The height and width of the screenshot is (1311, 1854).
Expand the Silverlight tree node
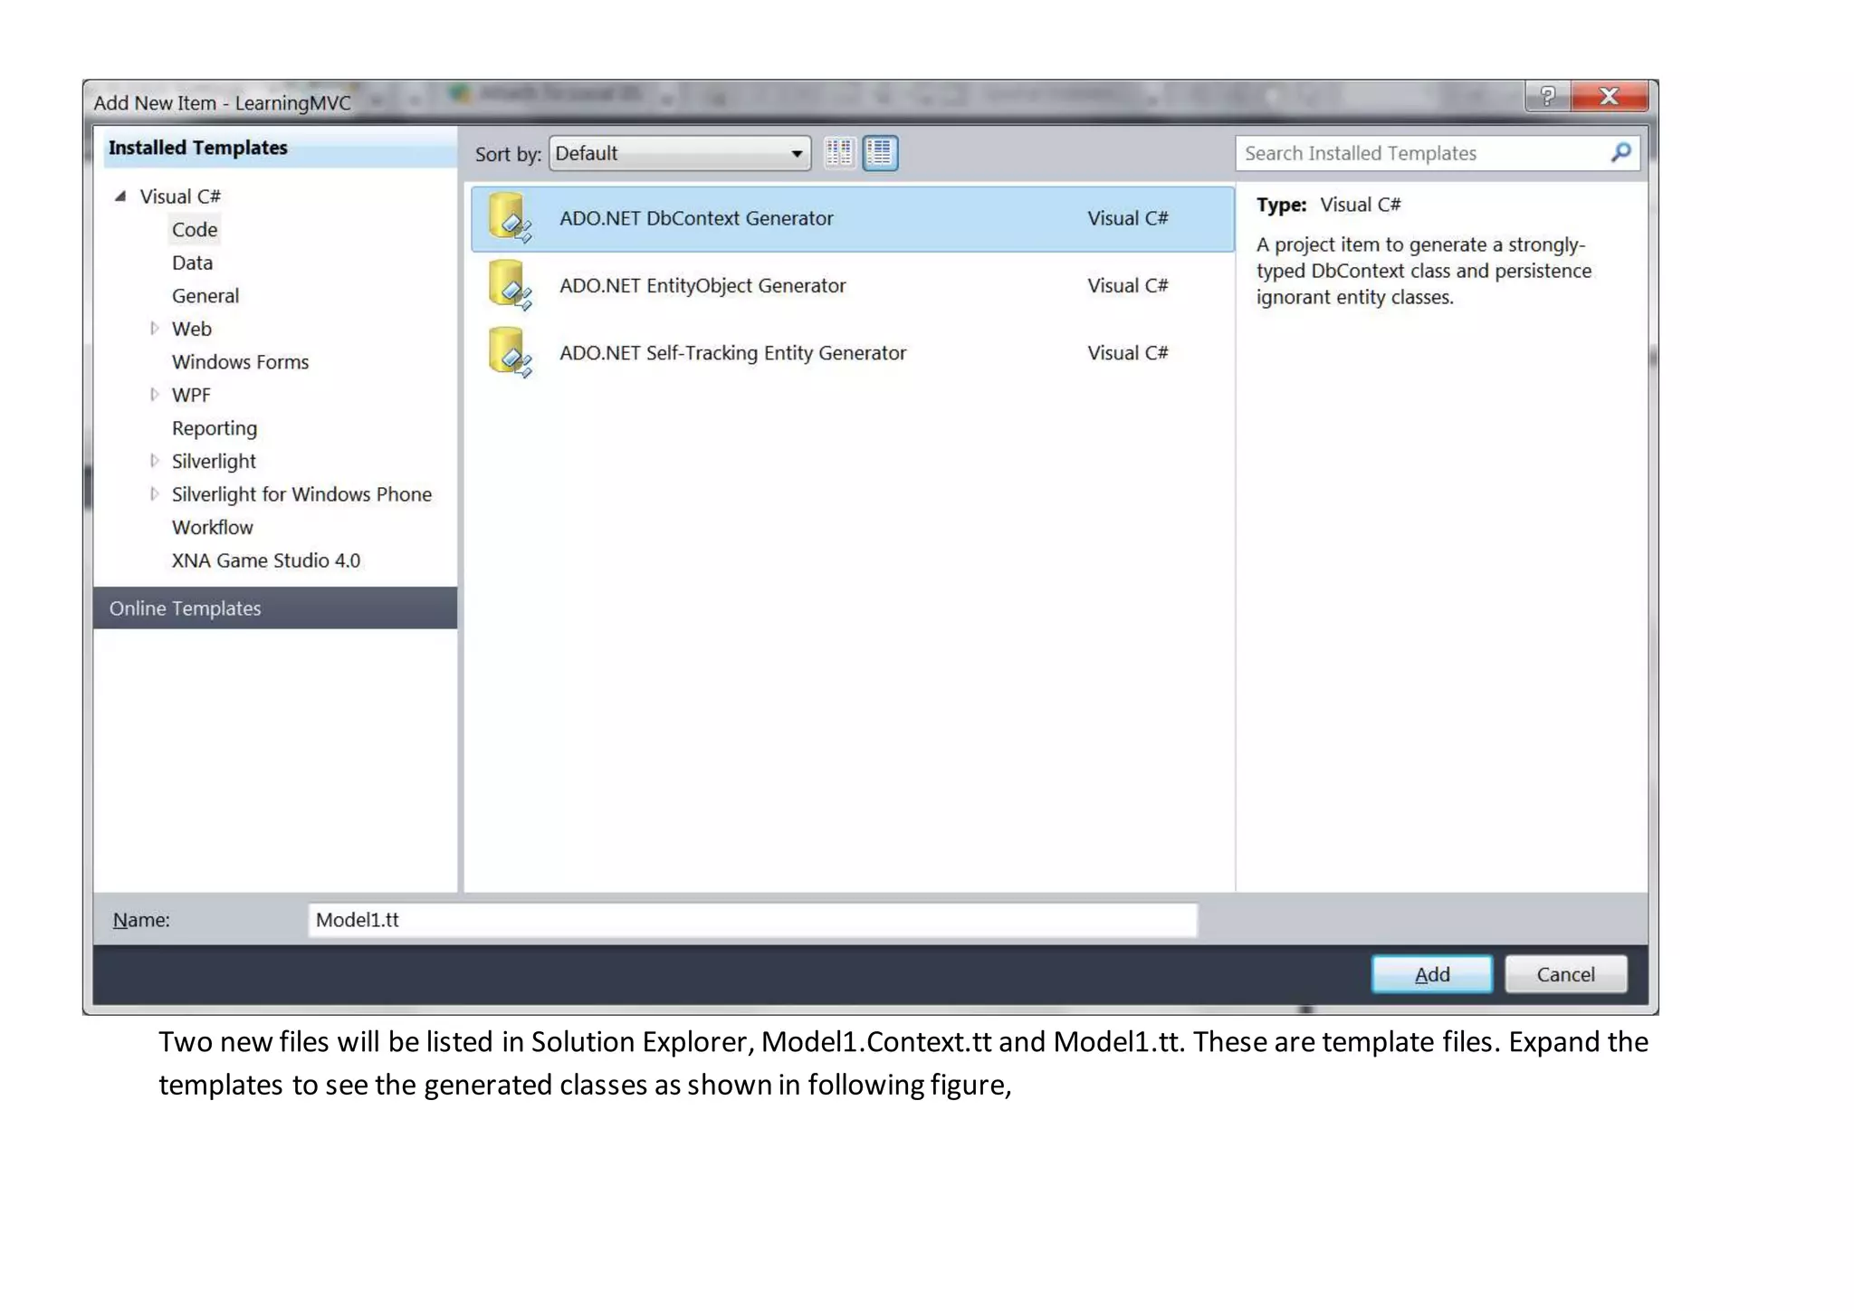point(154,461)
